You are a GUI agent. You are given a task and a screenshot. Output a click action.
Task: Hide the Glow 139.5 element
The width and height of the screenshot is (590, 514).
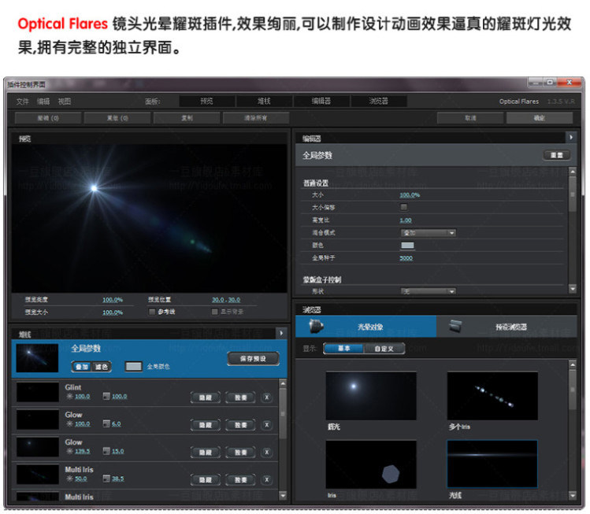pyautogui.click(x=205, y=453)
